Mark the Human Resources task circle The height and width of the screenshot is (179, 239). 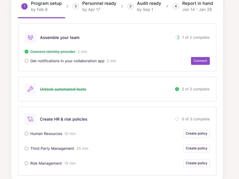click(x=27, y=134)
